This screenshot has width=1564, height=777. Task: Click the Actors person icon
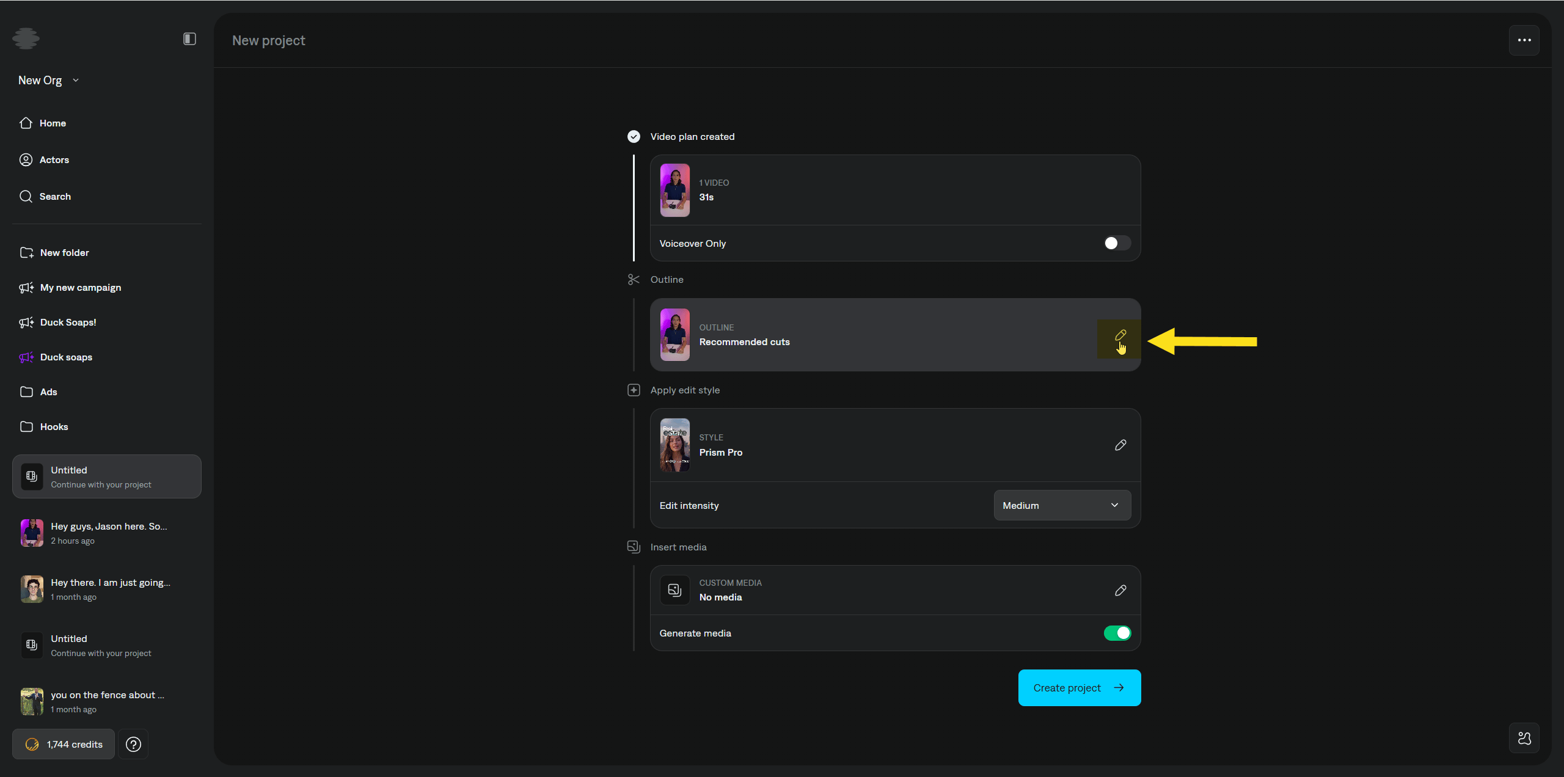26,159
